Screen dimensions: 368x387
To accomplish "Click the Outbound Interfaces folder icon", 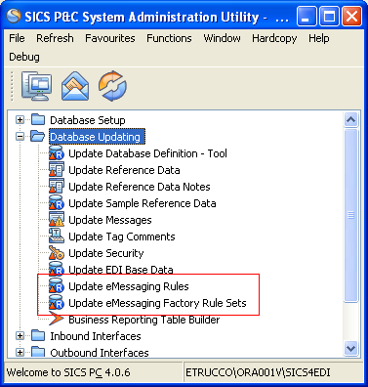I will point(38,352).
